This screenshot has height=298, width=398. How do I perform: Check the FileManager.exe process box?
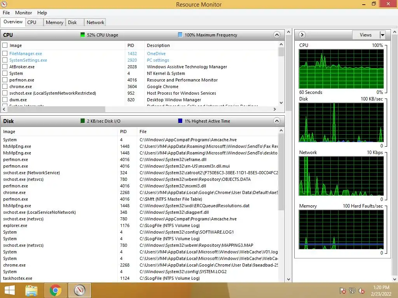pos(5,54)
